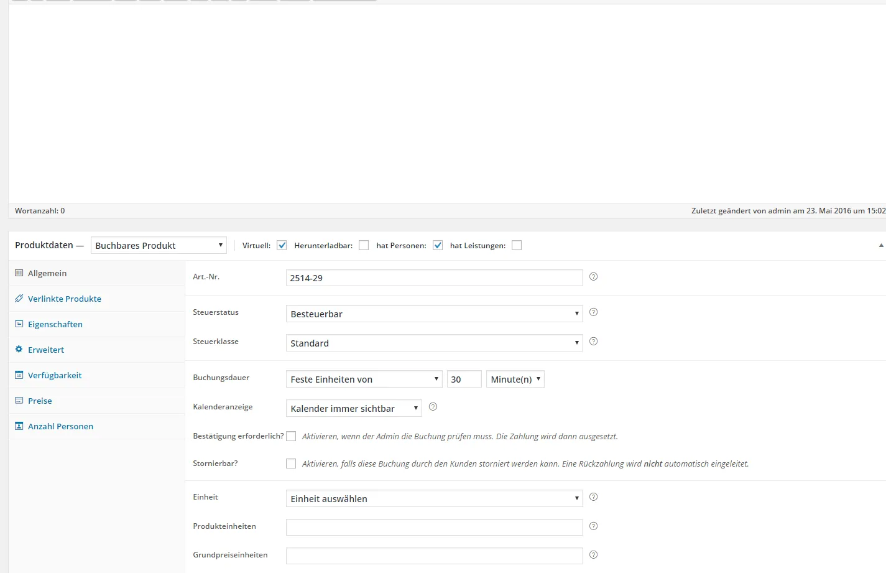Enable the Herunterladbar checkbox
This screenshot has width=886, height=573.
(x=364, y=245)
